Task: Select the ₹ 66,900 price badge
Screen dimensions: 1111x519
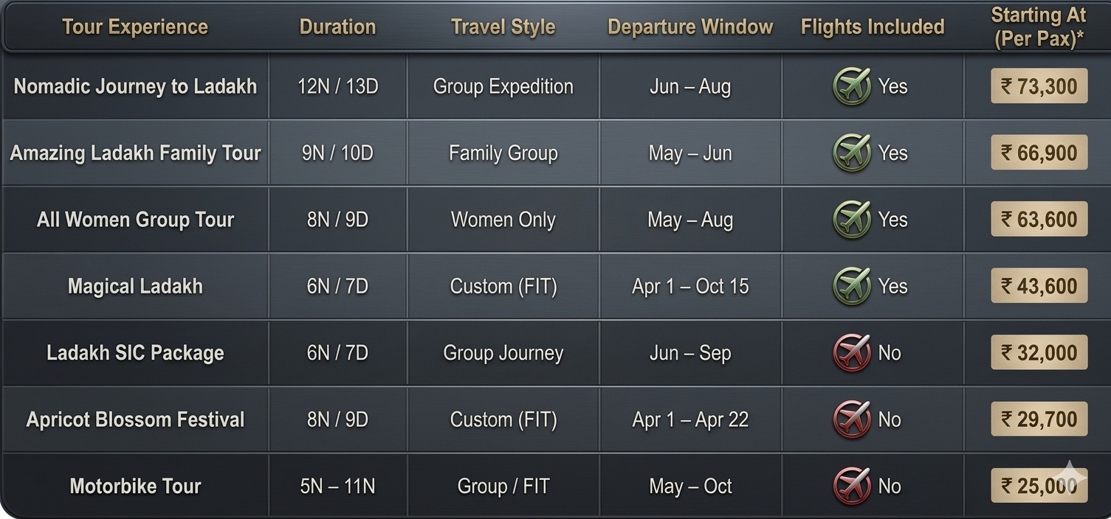Action: [1039, 153]
